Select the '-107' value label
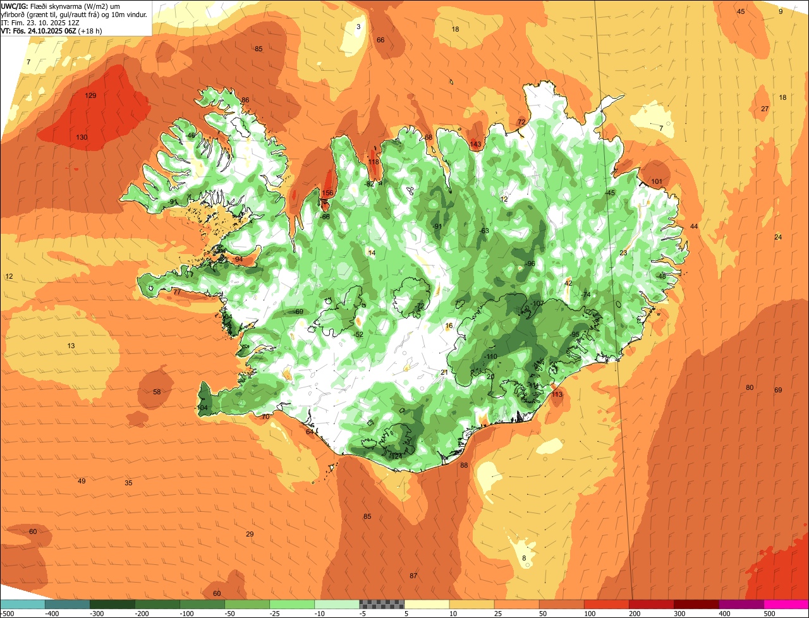The width and height of the screenshot is (809, 618). click(x=537, y=304)
